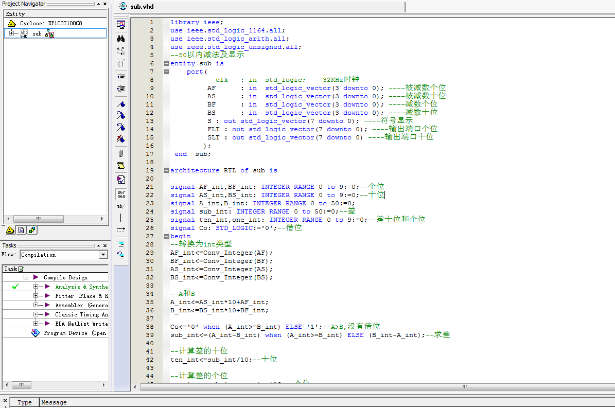Viewport: 615px width, 408px height.
Task: Expand the Assembler task node
Action: coord(36,305)
